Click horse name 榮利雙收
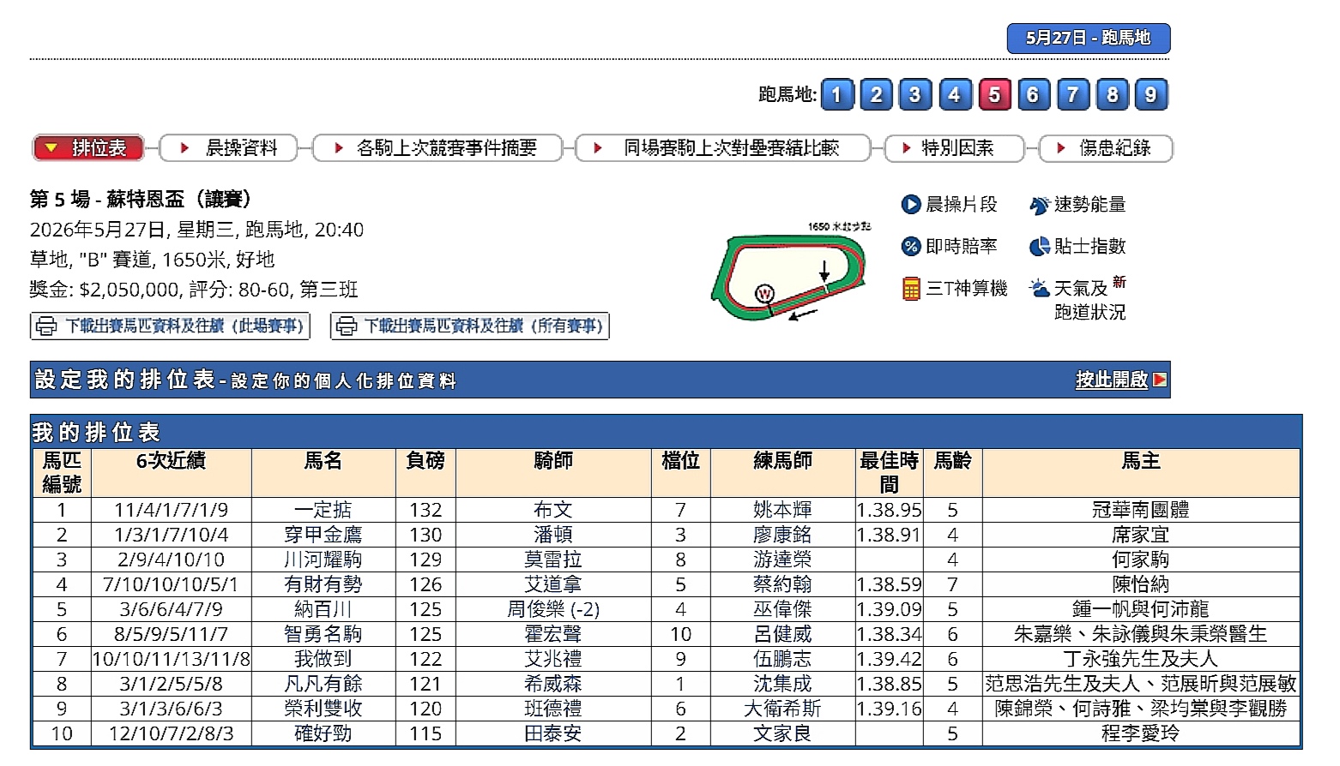Screen dimensions: 1340x766 [x=323, y=709]
